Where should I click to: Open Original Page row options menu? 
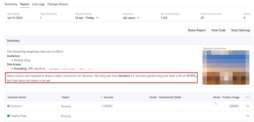click(x=247, y=116)
